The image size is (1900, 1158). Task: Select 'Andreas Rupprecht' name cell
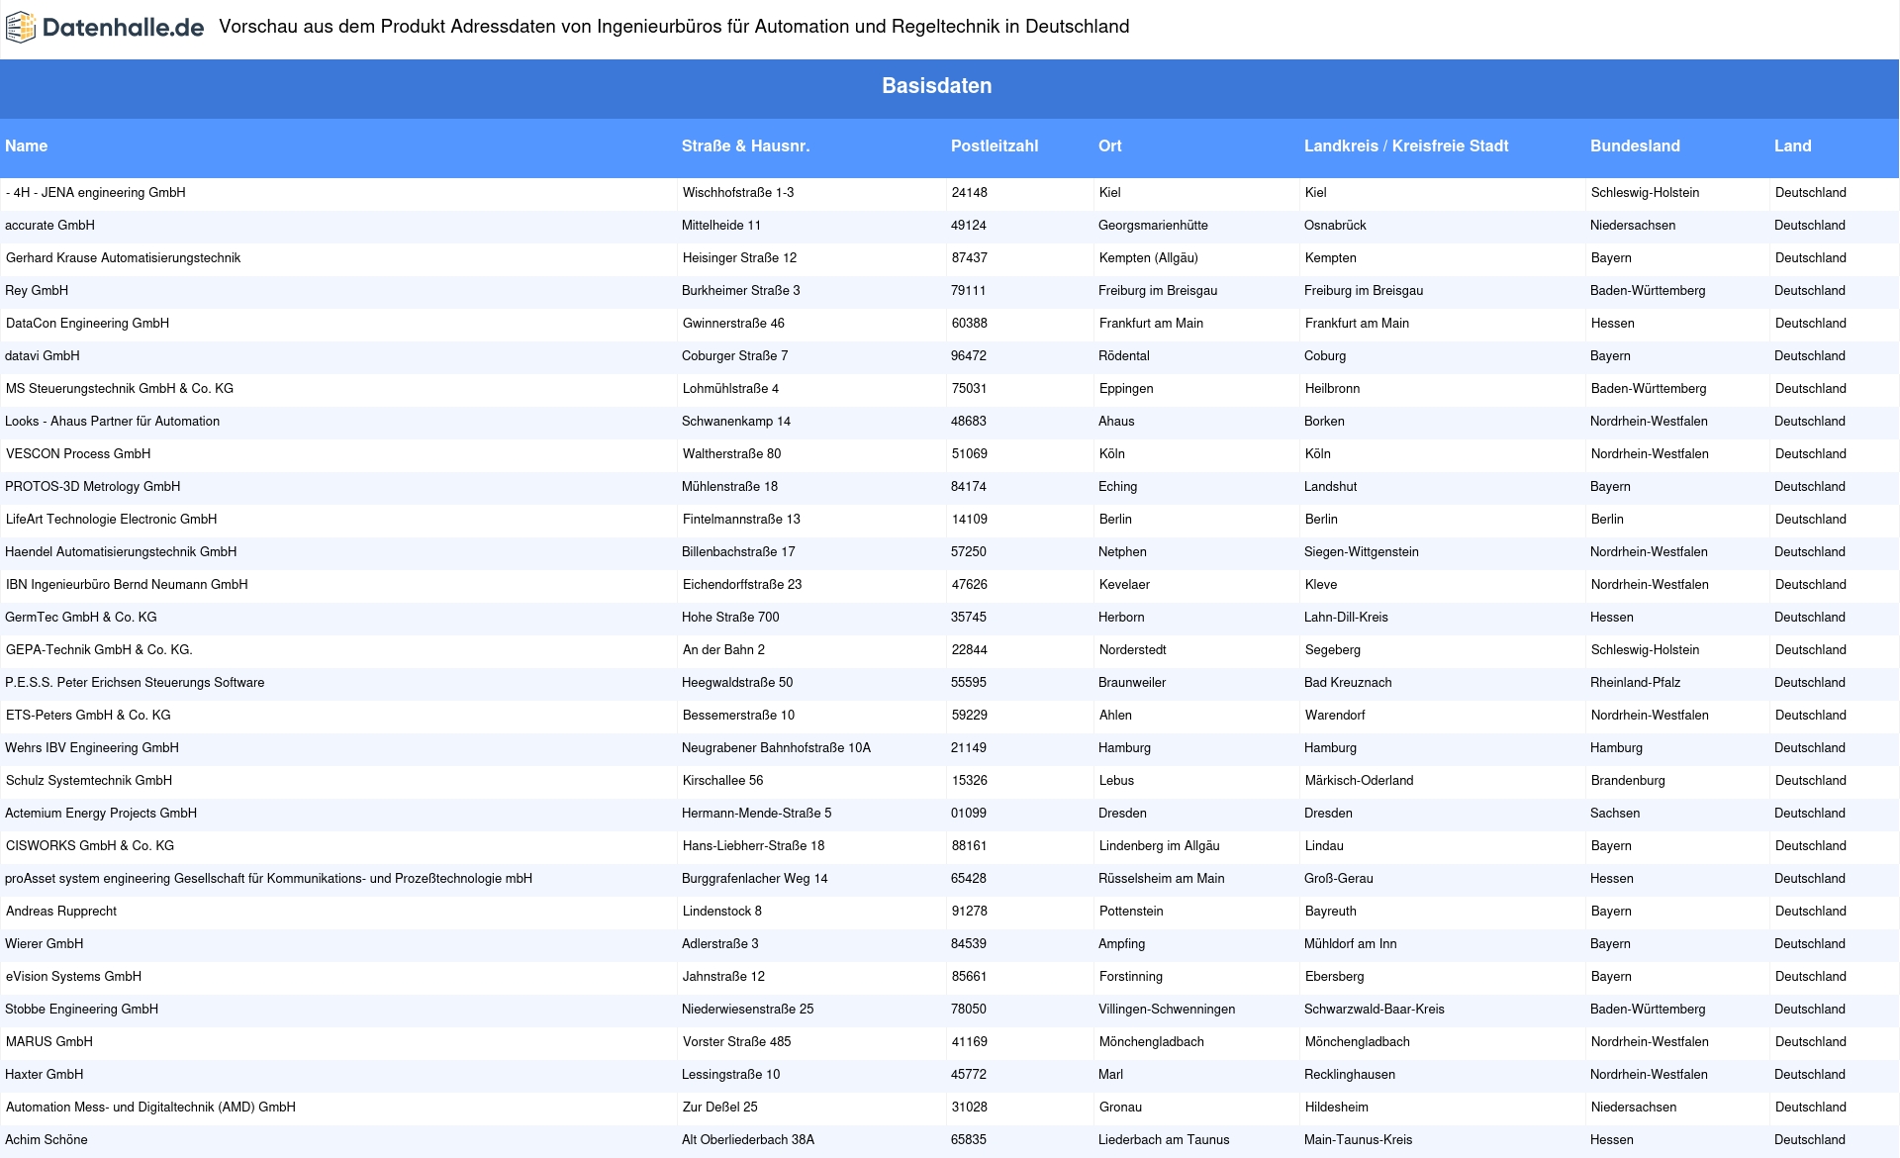click(61, 912)
